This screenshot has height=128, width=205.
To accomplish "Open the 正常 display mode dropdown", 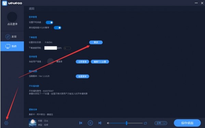I will tap(161, 123).
